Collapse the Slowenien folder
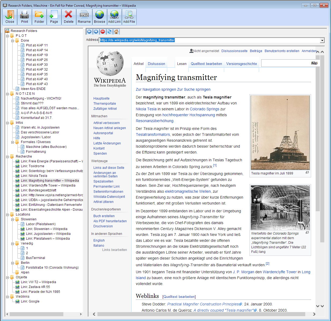The image size is (331, 321). [x=13, y=219]
